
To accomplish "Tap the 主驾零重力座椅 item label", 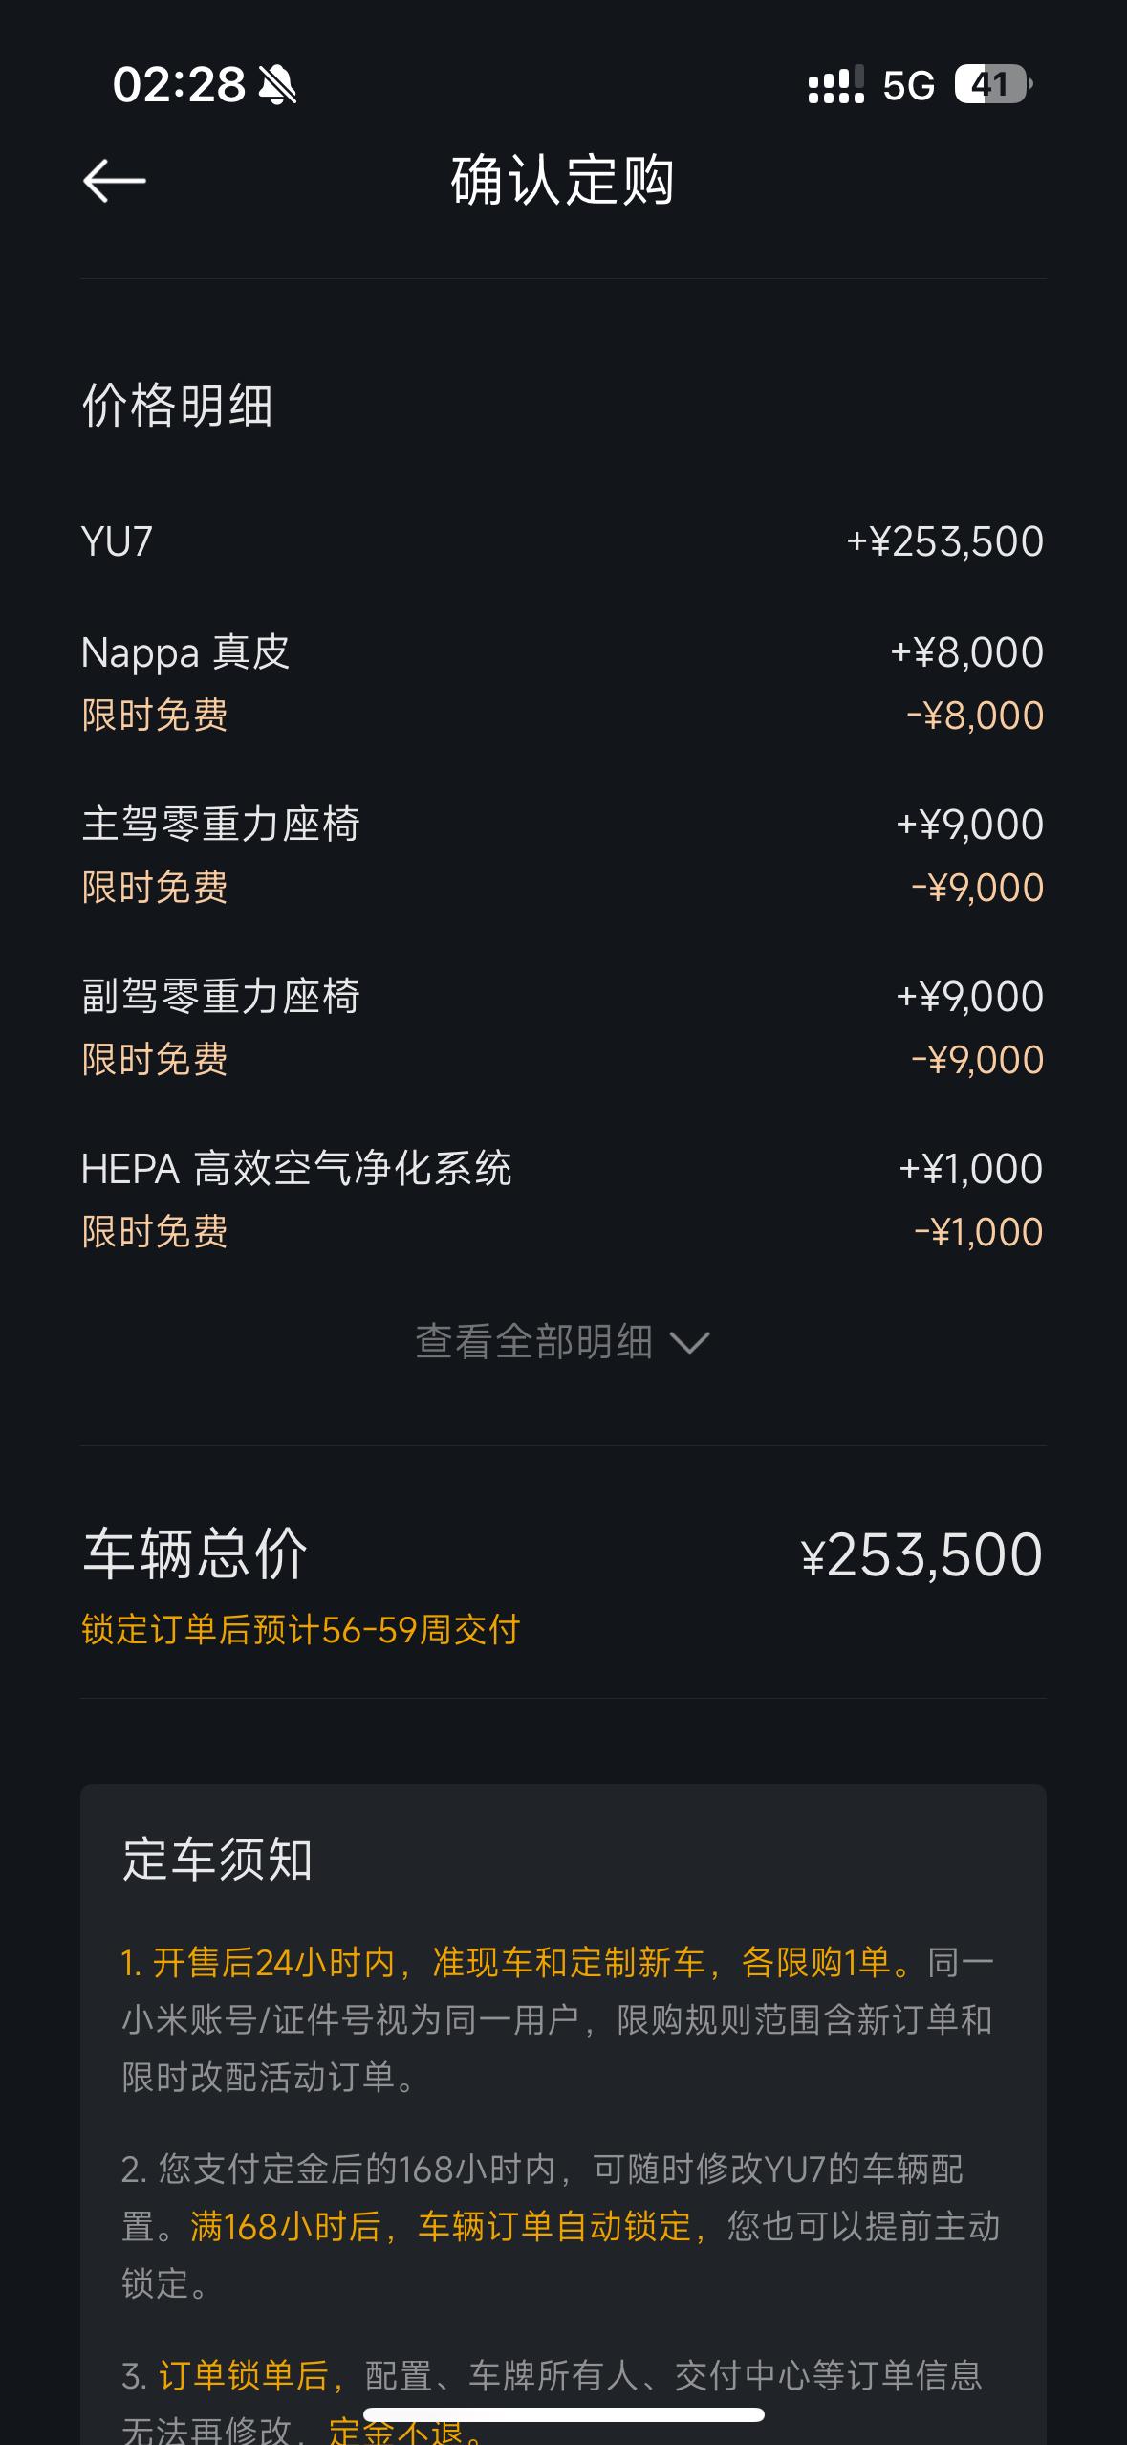I will click(221, 824).
